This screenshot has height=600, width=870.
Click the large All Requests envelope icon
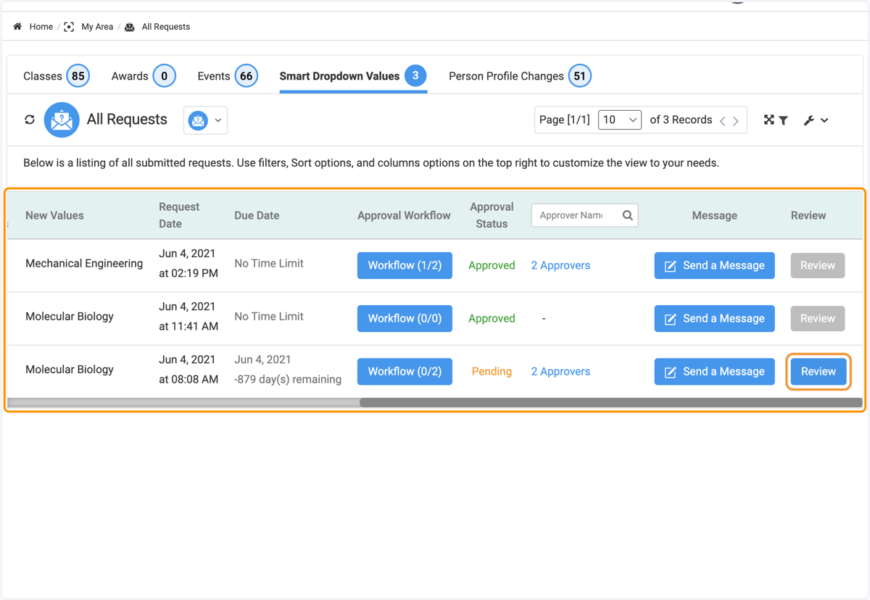coord(62,120)
